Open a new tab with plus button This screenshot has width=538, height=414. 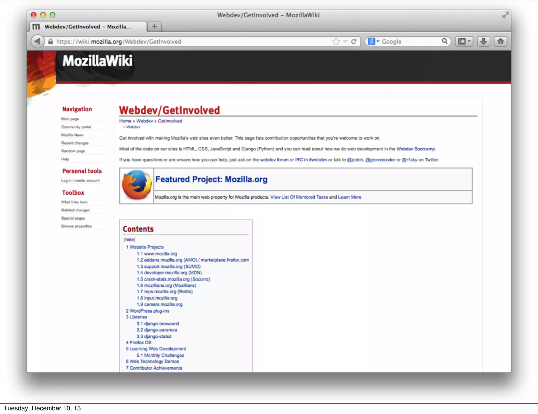point(154,27)
